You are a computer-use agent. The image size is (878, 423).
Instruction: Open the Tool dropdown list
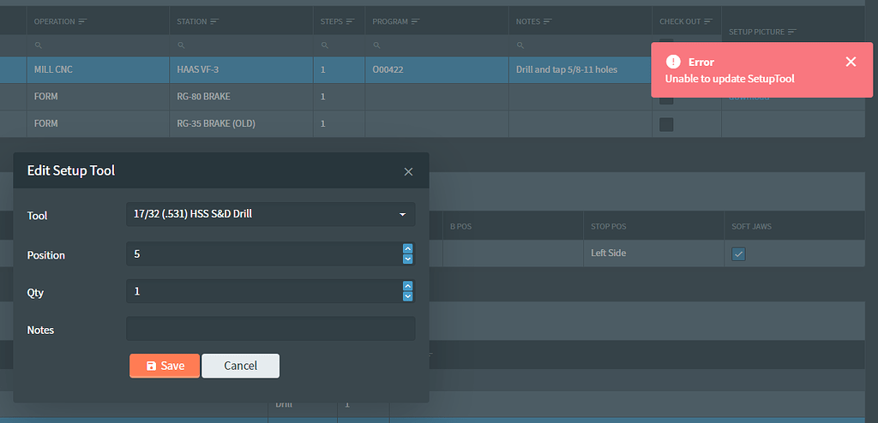(x=402, y=215)
